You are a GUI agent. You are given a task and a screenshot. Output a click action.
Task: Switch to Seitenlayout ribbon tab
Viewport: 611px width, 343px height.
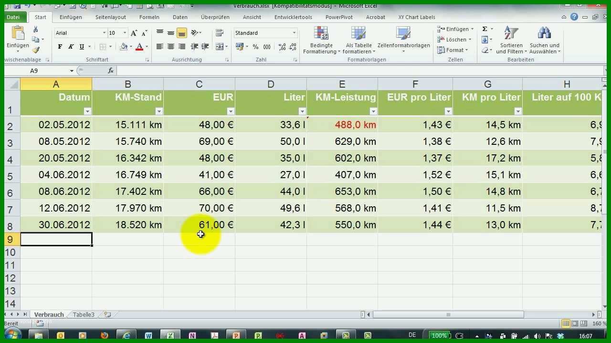pos(111,17)
